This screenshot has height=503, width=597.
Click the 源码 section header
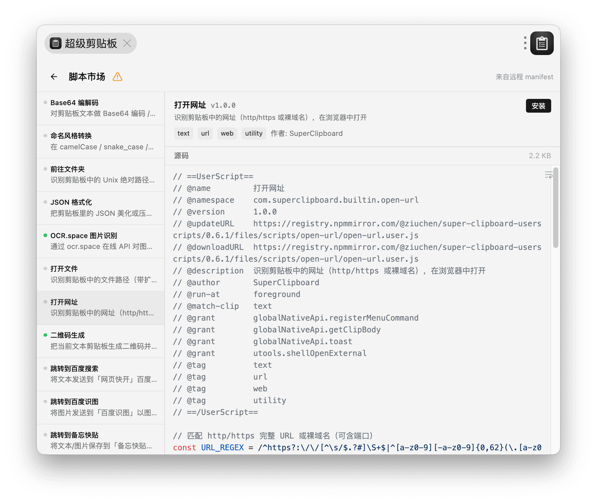click(181, 156)
